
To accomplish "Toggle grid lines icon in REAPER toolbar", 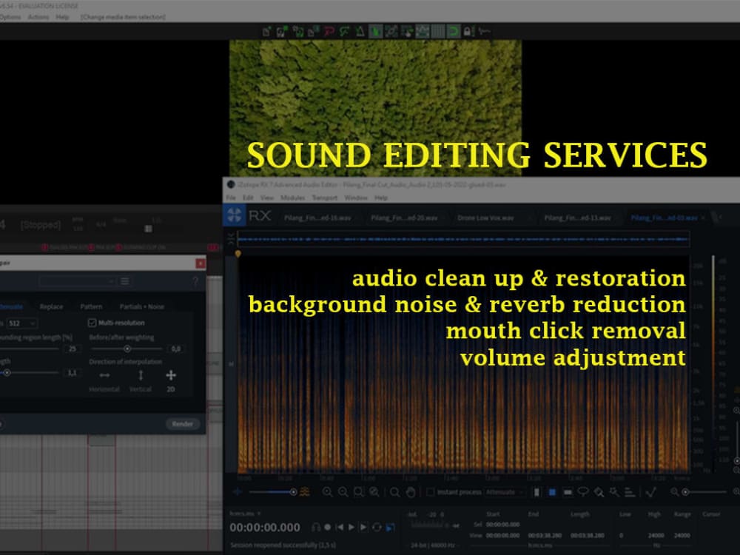I will pyautogui.click(x=438, y=32).
